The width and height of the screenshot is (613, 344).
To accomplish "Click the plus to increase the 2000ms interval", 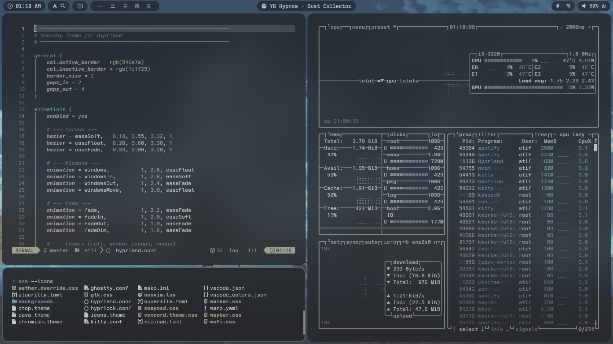I will click(x=590, y=27).
